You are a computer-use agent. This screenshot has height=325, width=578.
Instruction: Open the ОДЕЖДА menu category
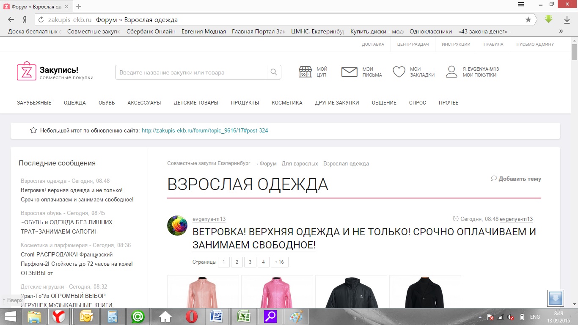pos(75,103)
